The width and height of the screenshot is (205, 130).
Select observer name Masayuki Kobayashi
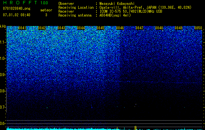117,4
